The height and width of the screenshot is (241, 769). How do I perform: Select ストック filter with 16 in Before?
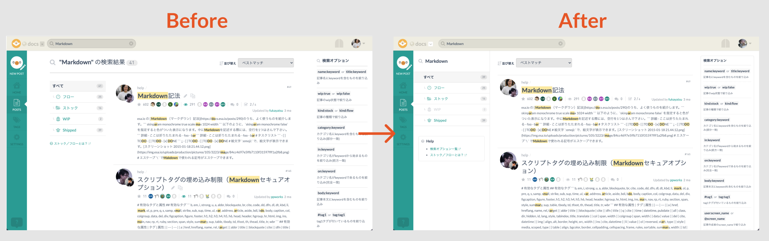coord(78,108)
